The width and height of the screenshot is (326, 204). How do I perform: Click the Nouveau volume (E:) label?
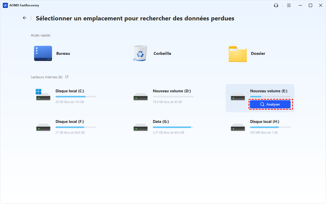click(x=269, y=91)
